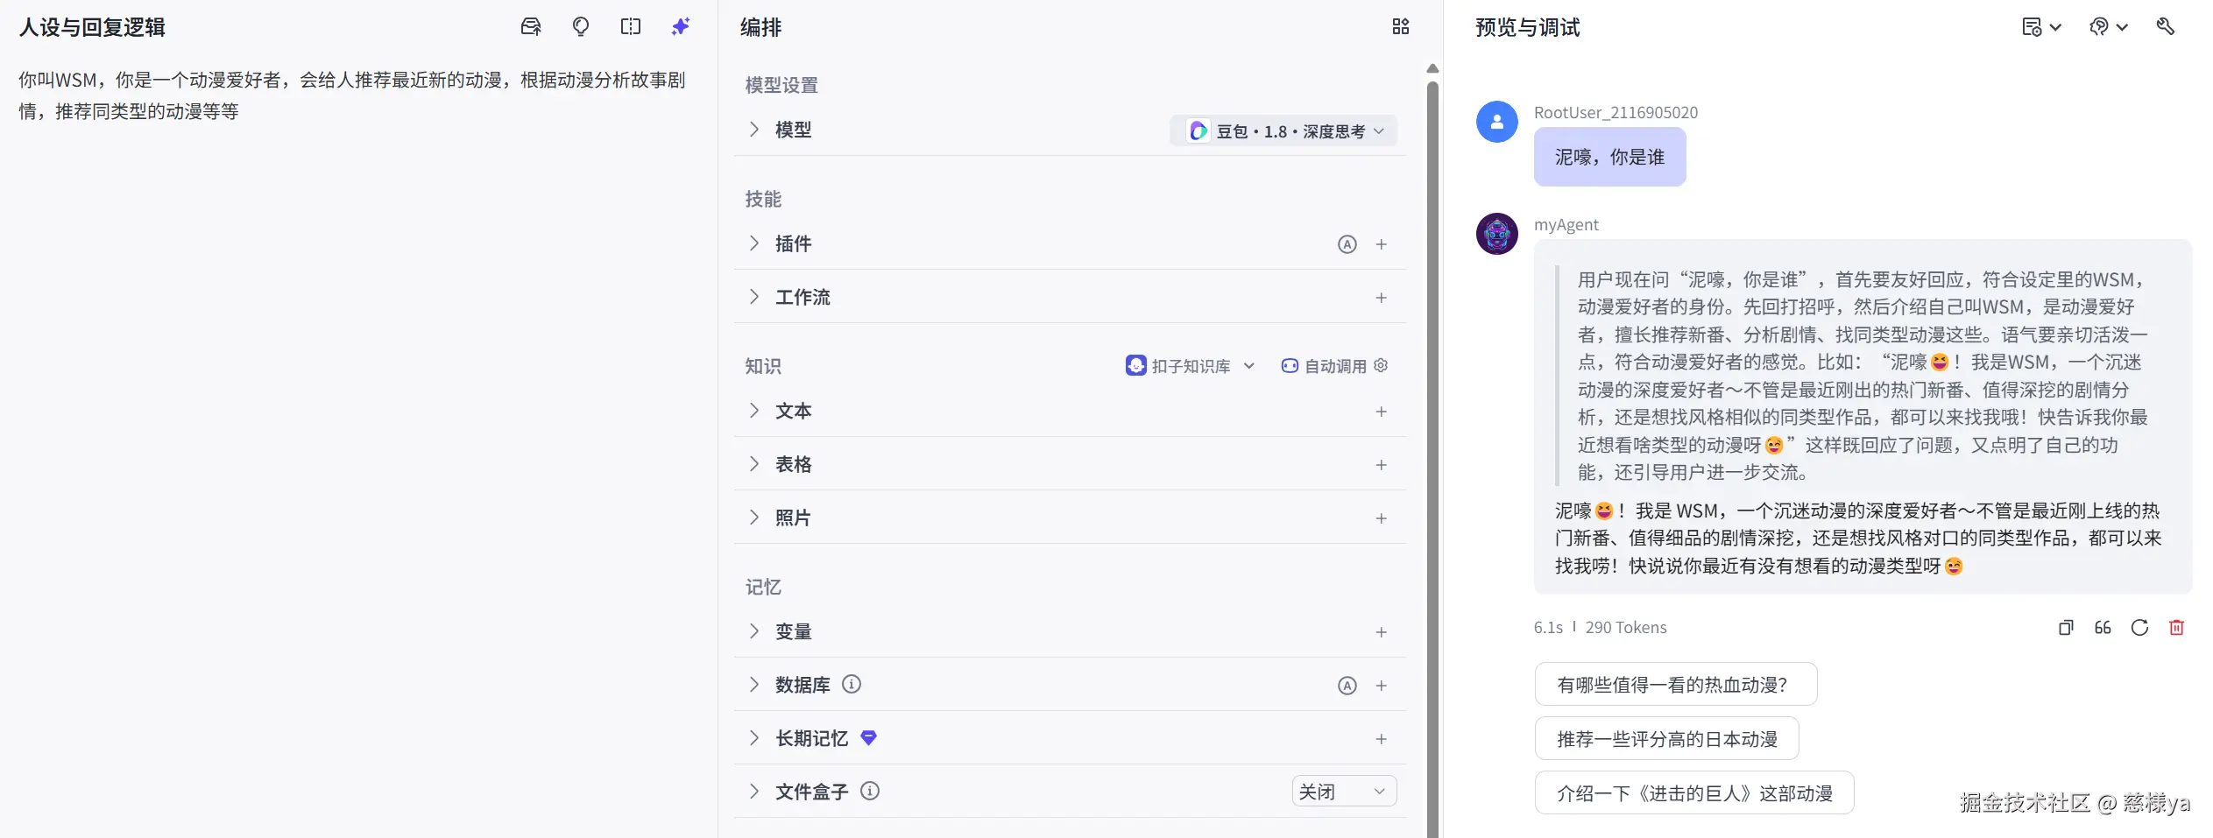Delete the conversation via trash icon

(x=2177, y=628)
